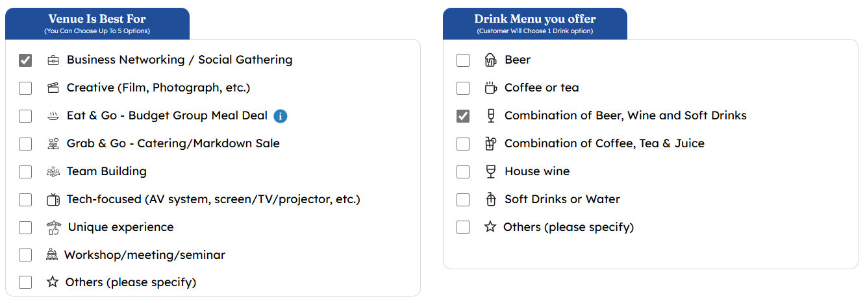Uncheck Business Networking / Social Gathering checkbox
This screenshot has width=865, height=303.
pyautogui.click(x=25, y=60)
